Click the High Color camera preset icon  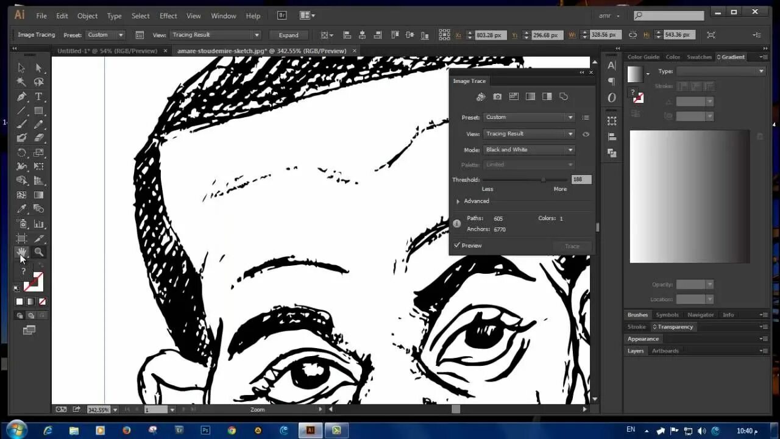point(497,96)
